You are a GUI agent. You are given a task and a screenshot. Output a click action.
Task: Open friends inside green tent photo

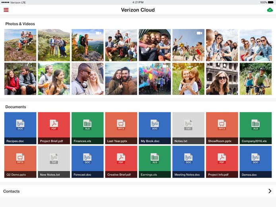pos(155,45)
